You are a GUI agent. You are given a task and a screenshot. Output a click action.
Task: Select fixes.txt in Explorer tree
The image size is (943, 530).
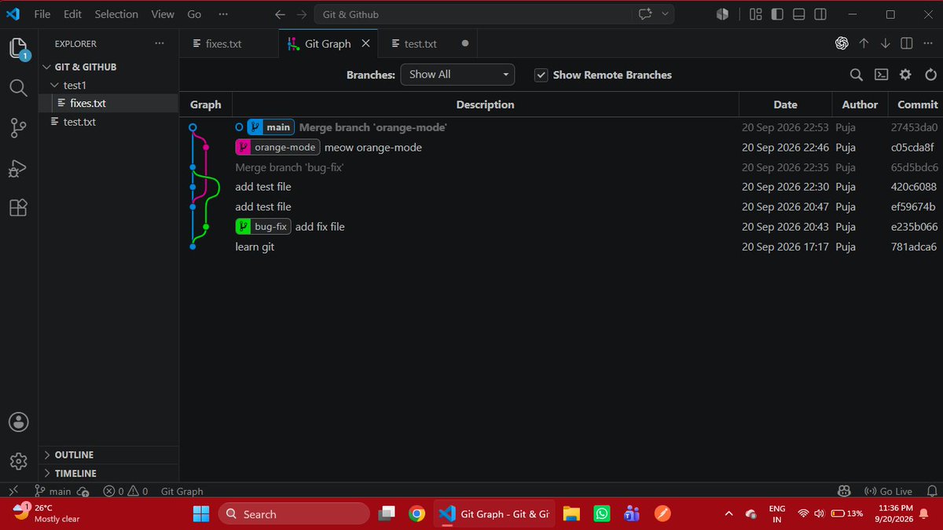(x=108, y=104)
